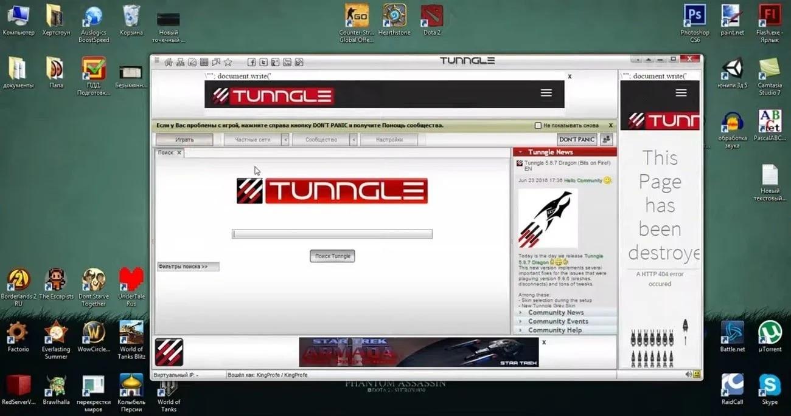Open the Tunngle main menu hamburger icon

click(156, 61)
